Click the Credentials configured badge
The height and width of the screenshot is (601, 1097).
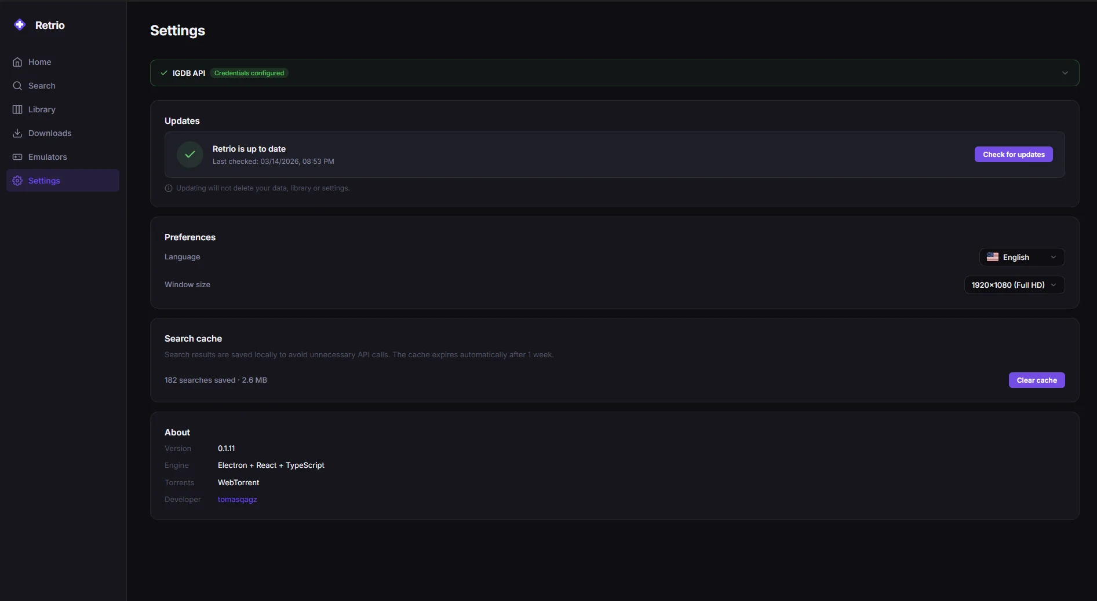point(249,73)
